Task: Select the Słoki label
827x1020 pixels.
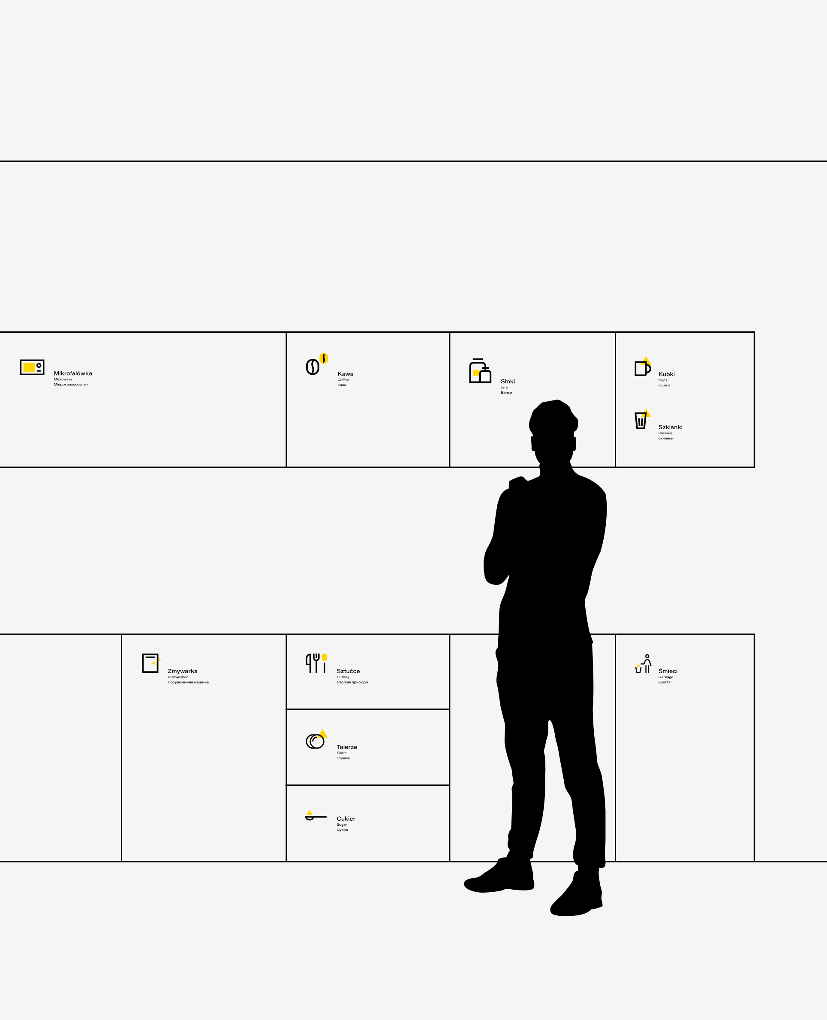Action: (x=508, y=381)
